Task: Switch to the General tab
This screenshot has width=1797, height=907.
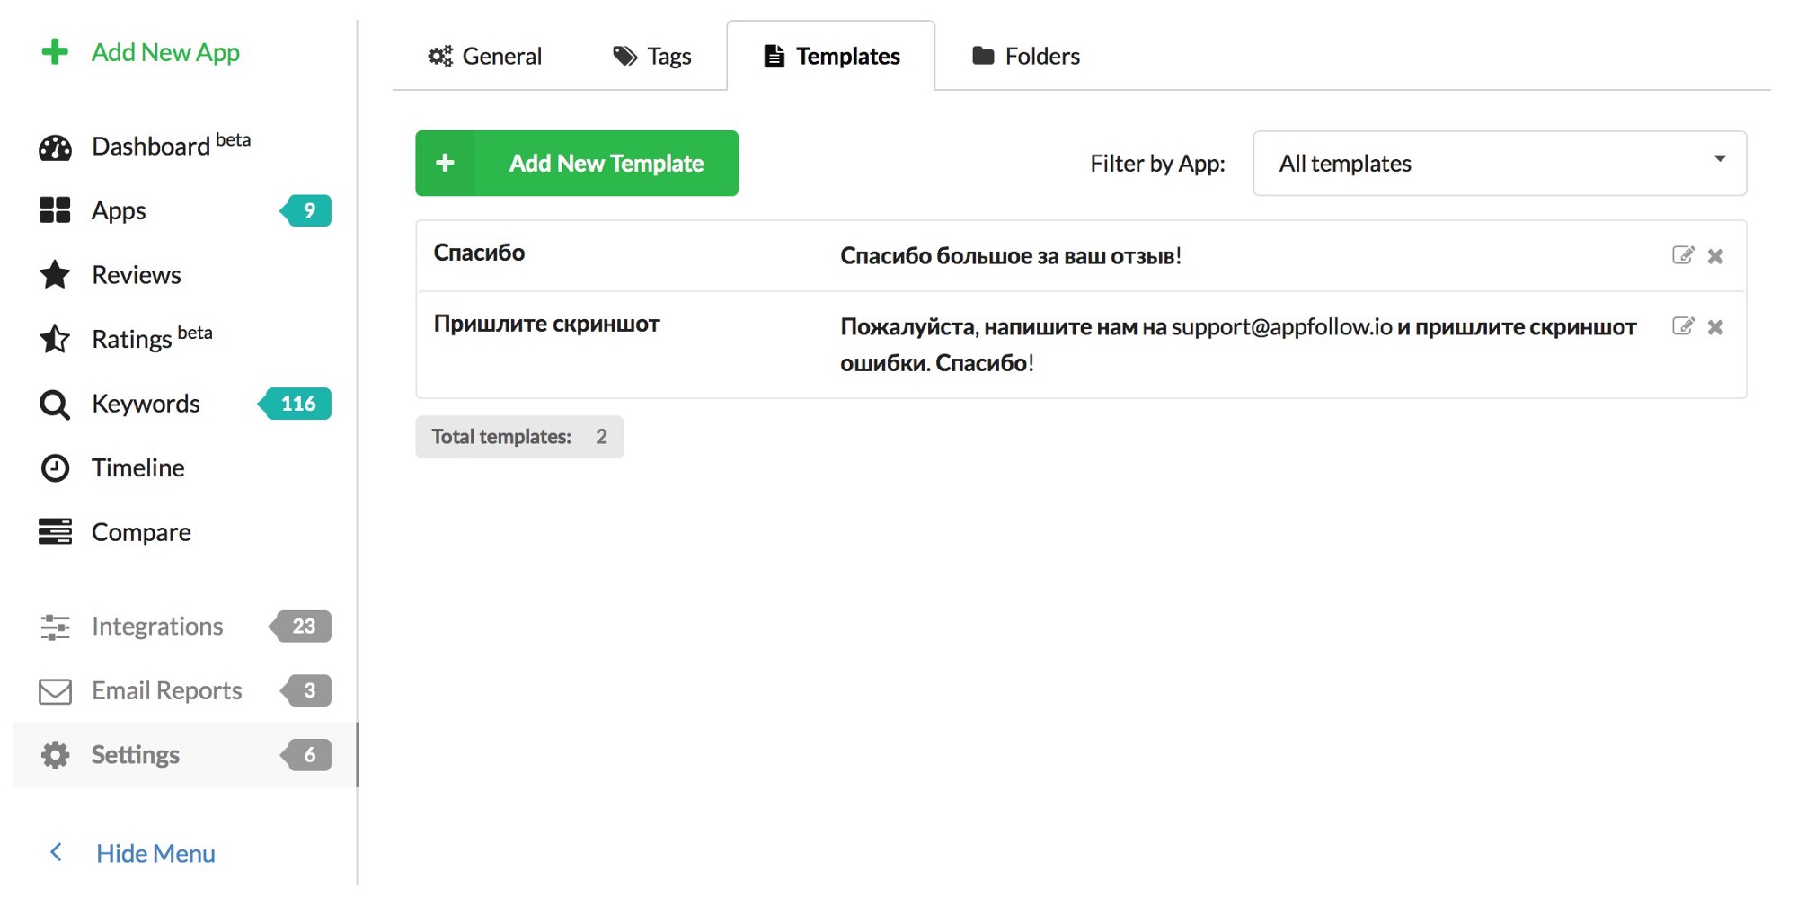Action: click(485, 57)
